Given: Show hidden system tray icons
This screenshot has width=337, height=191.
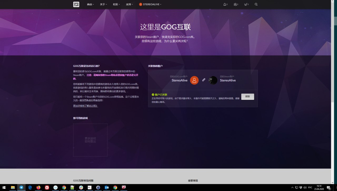Looking at the screenshot, I should pyautogui.click(x=292, y=188).
